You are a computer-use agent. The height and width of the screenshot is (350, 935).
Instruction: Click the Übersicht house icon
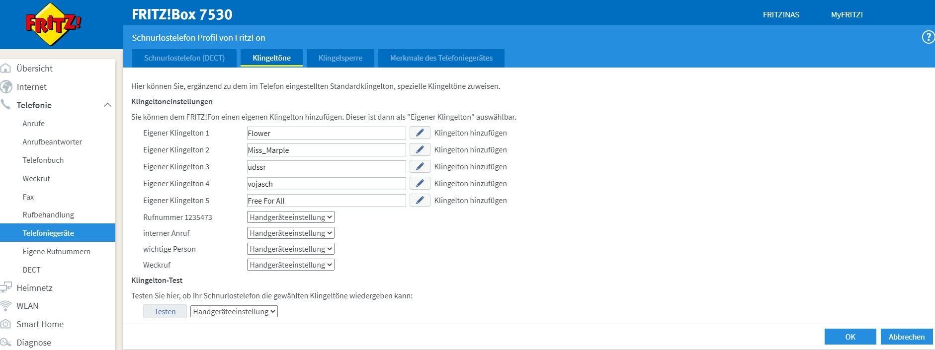5,69
